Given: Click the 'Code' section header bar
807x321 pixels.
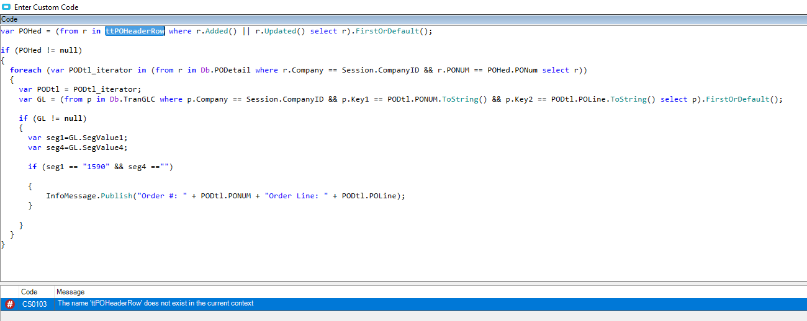Looking at the screenshot, I should coord(403,19).
